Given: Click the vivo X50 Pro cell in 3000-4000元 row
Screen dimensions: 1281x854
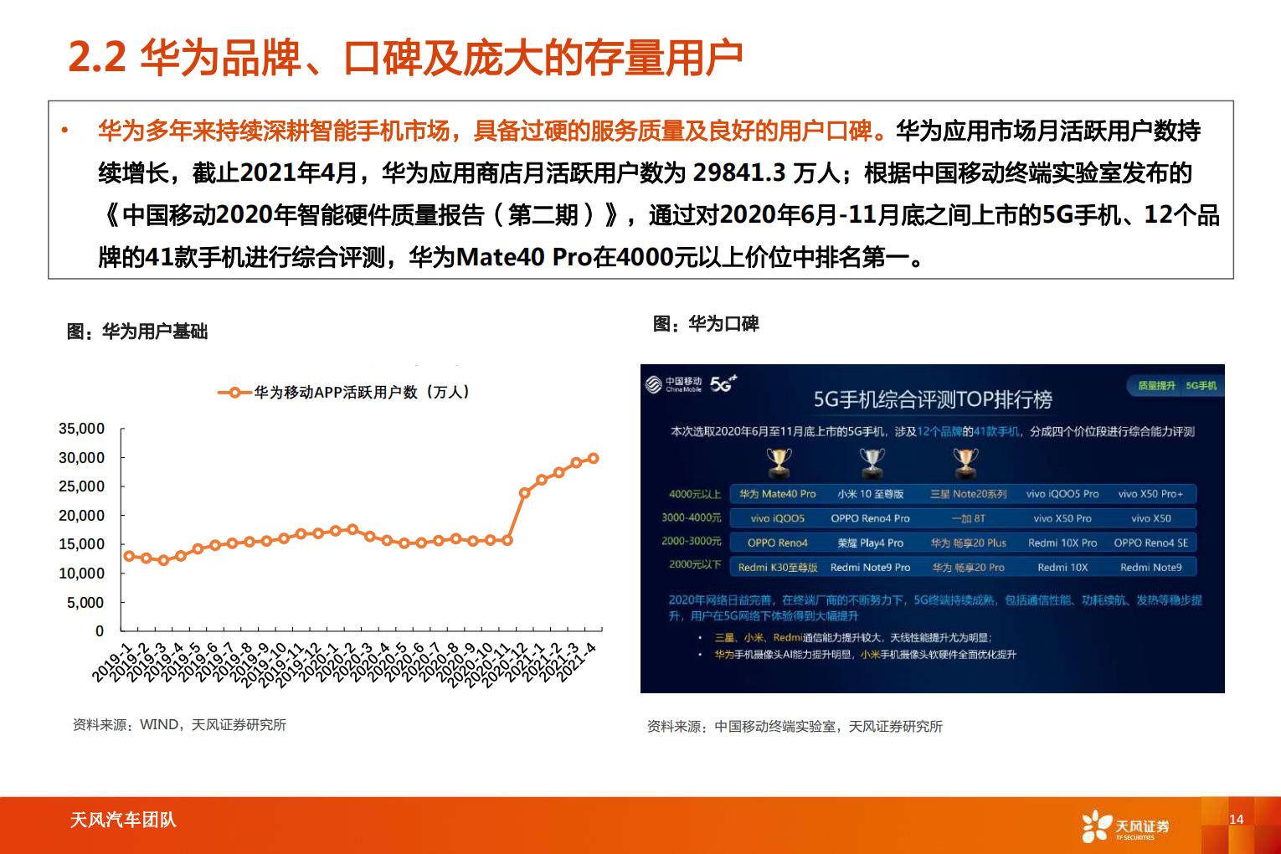Looking at the screenshot, I should [x=1062, y=518].
